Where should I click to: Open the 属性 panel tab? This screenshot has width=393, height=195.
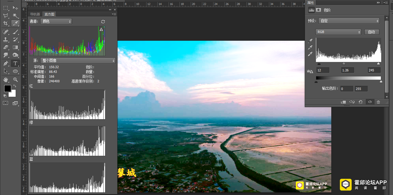click(311, 2)
